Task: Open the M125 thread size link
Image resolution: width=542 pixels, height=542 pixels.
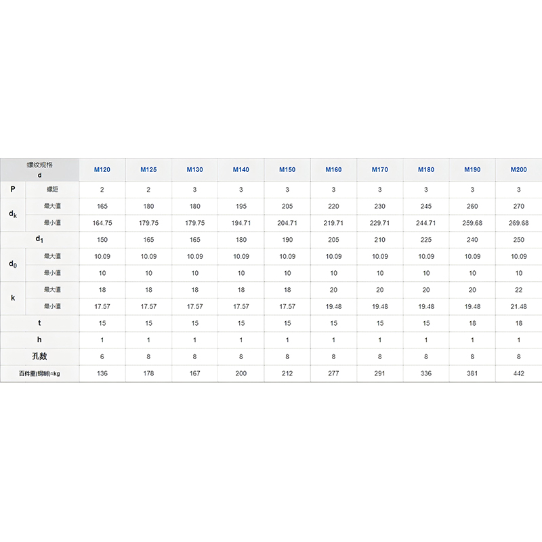Action: [x=148, y=169]
